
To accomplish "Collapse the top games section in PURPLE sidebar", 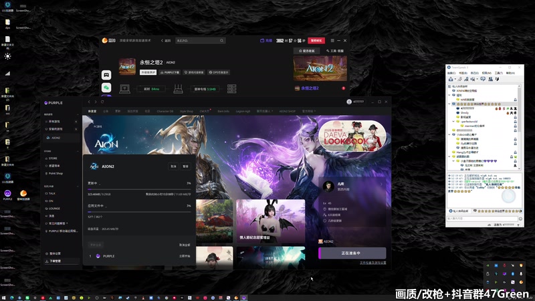I will (x=78, y=114).
